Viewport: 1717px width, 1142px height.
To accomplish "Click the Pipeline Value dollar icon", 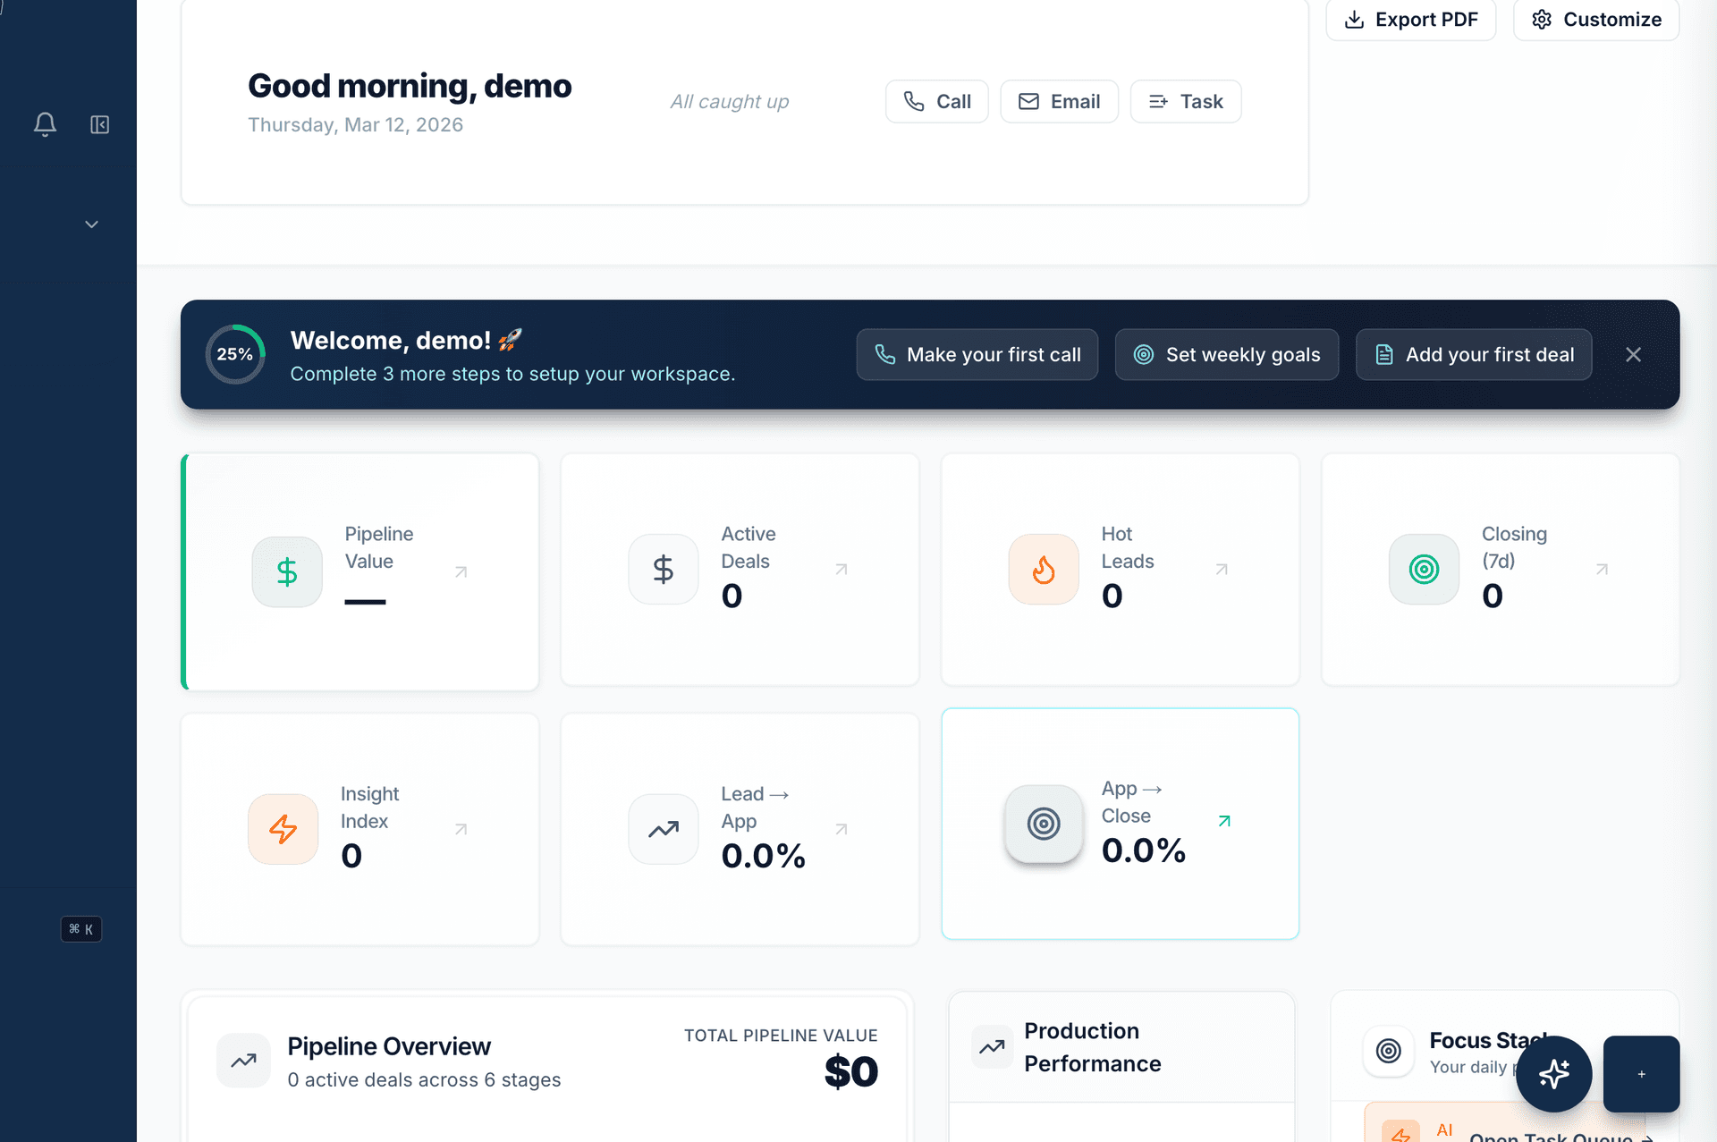I will tap(286, 571).
